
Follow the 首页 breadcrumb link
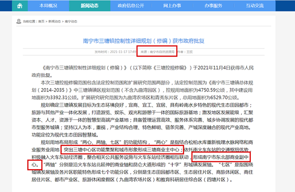(41, 22)
